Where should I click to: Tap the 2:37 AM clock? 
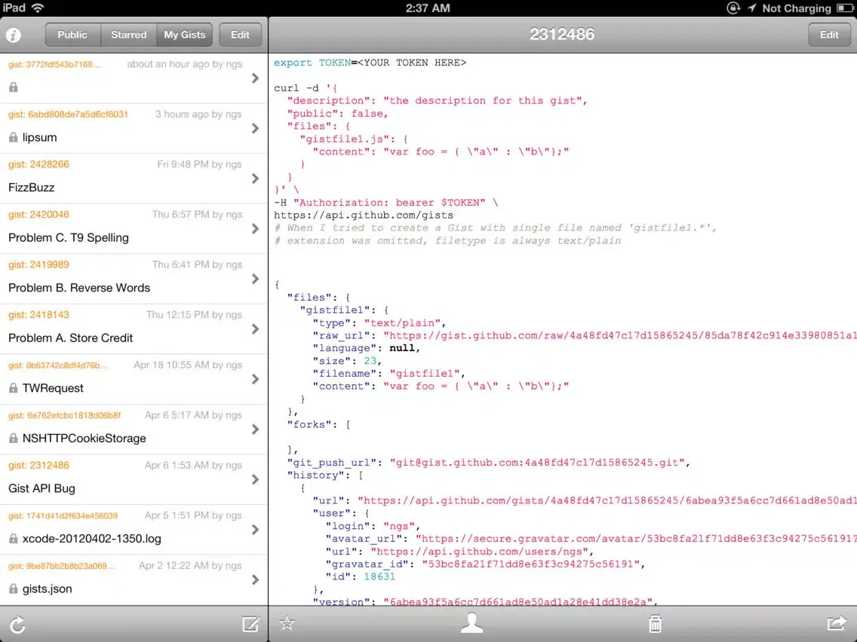tap(428, 8)
